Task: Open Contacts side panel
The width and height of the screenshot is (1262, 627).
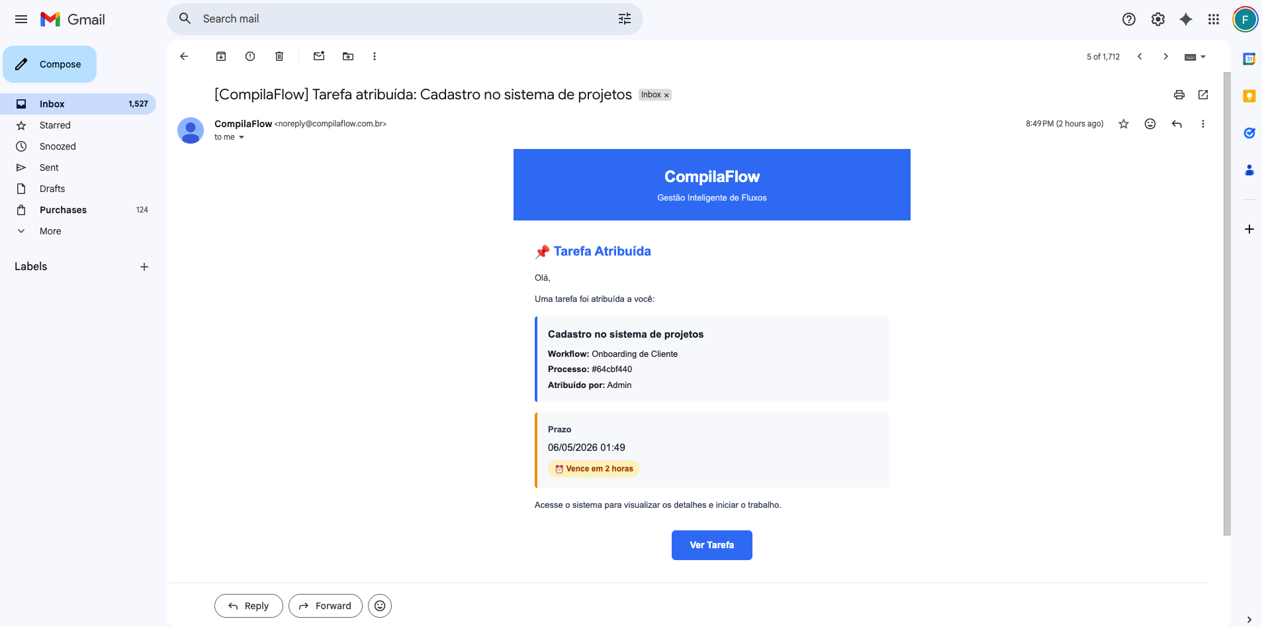Action: (x=1249, y=170)
